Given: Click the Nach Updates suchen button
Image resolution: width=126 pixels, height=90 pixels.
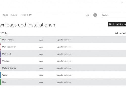Looking at the screenshot, I should coord(117,24).
